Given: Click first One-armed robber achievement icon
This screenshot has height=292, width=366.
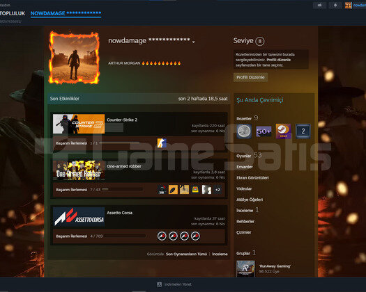Looking at the screenshot, I should tap(162, 190).
